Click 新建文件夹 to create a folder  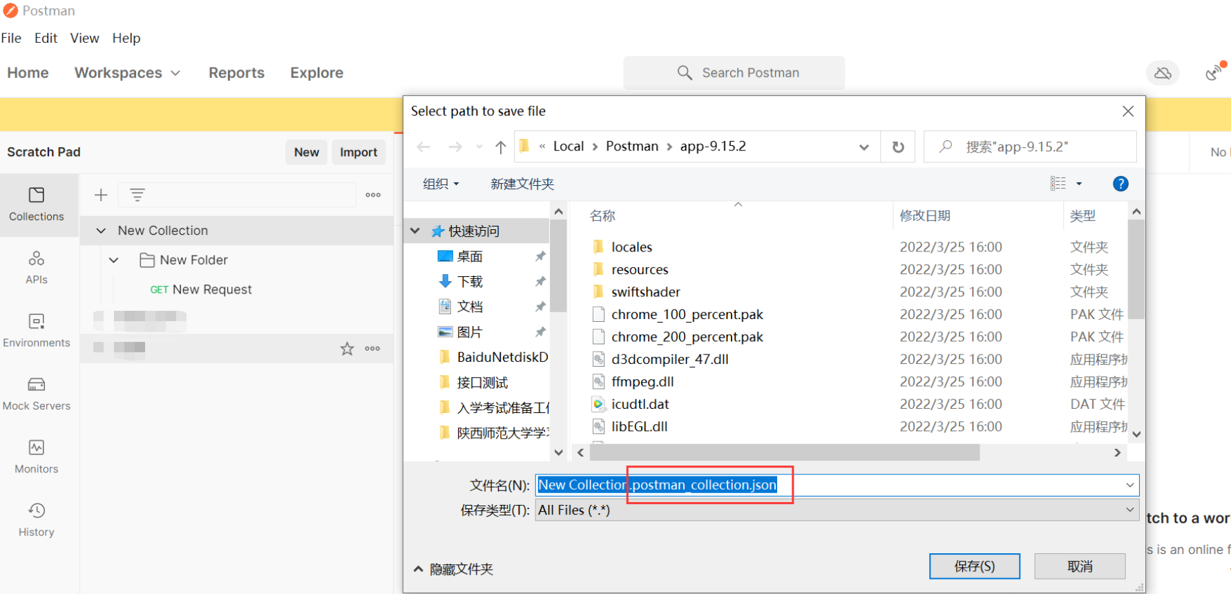click(x=522, y=184)
